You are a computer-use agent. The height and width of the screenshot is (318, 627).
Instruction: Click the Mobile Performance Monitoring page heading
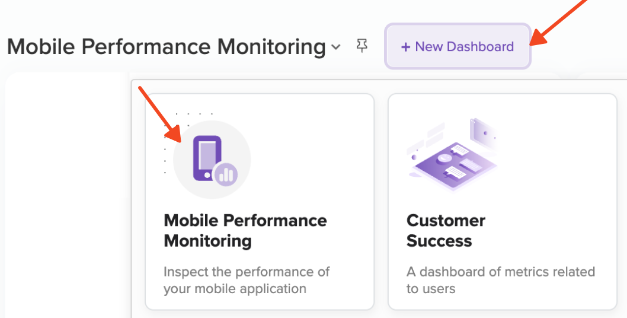click(167, 46)
